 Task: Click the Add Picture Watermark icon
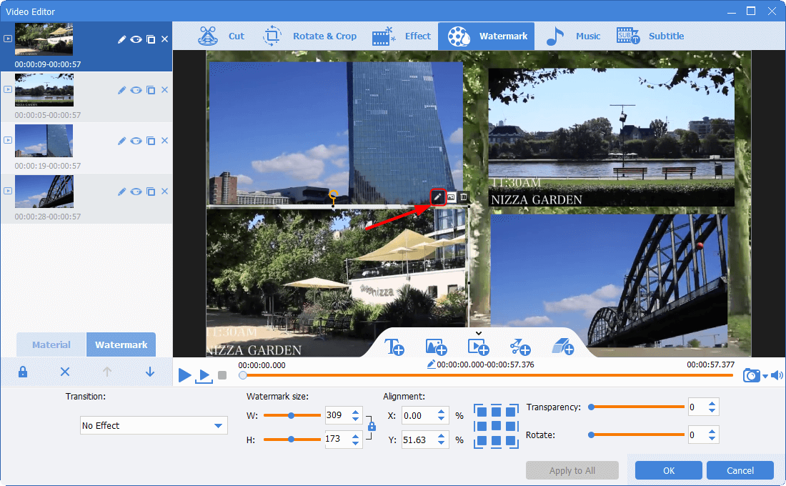tap(436, 347)
